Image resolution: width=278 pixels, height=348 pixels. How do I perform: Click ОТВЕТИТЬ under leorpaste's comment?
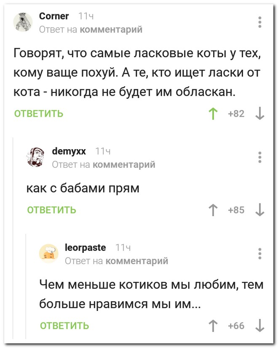pos(64,324)
